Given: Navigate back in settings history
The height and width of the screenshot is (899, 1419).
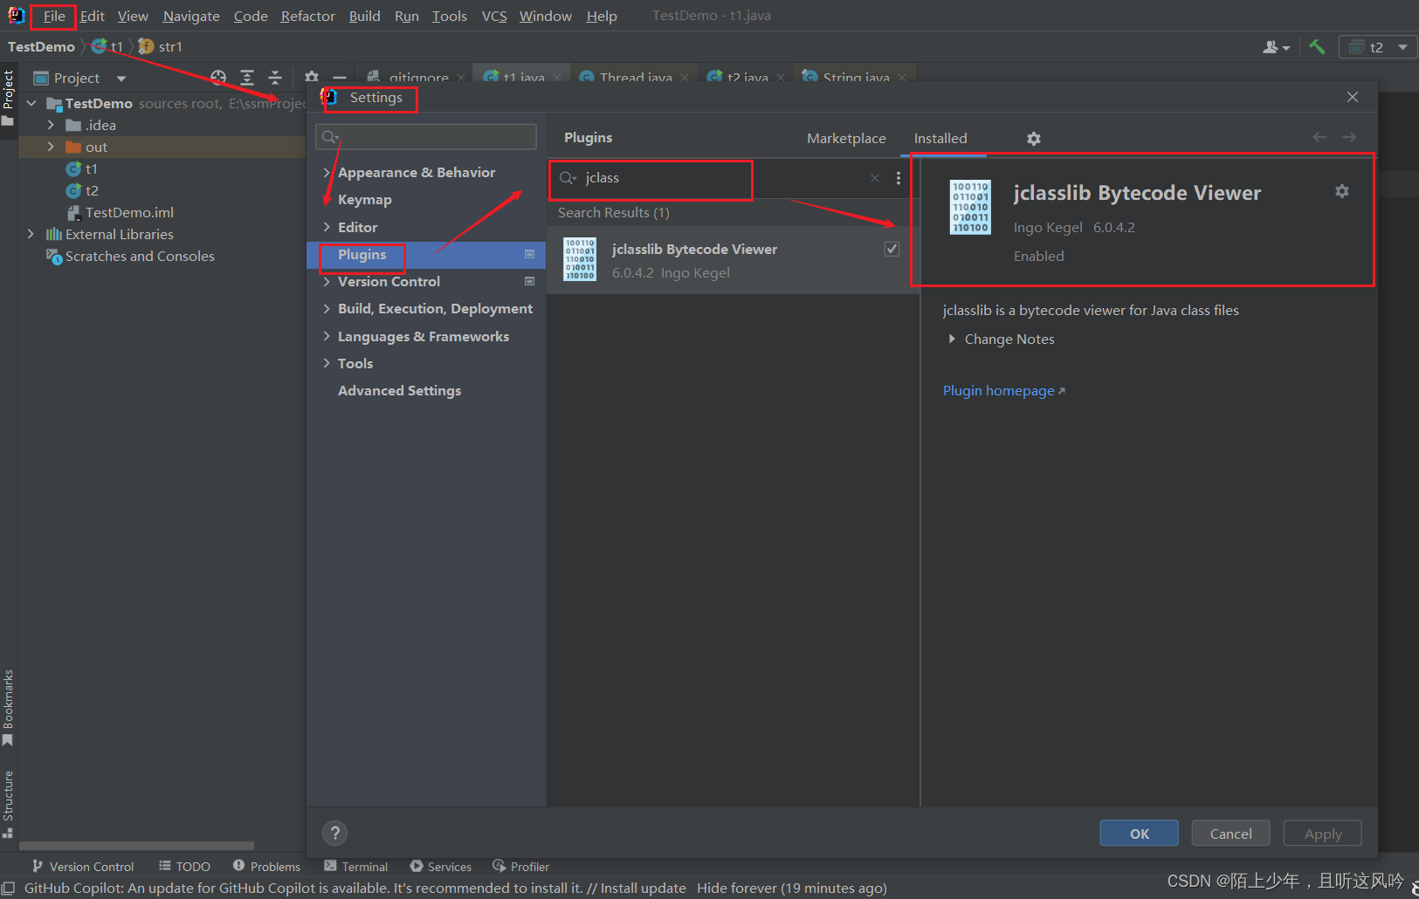Looking at the screenshot, I should click(1319, 137).
